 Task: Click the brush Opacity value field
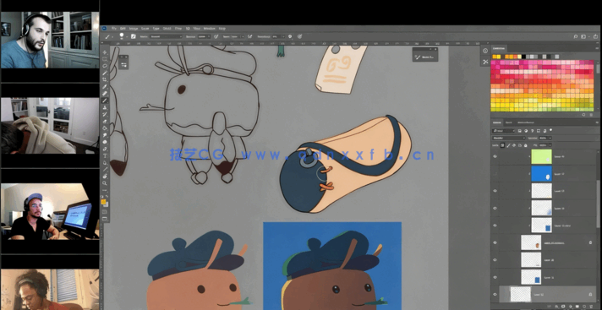[201, 36]
